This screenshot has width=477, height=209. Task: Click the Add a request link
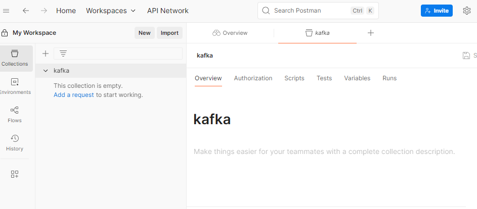(x=74, y=95)
